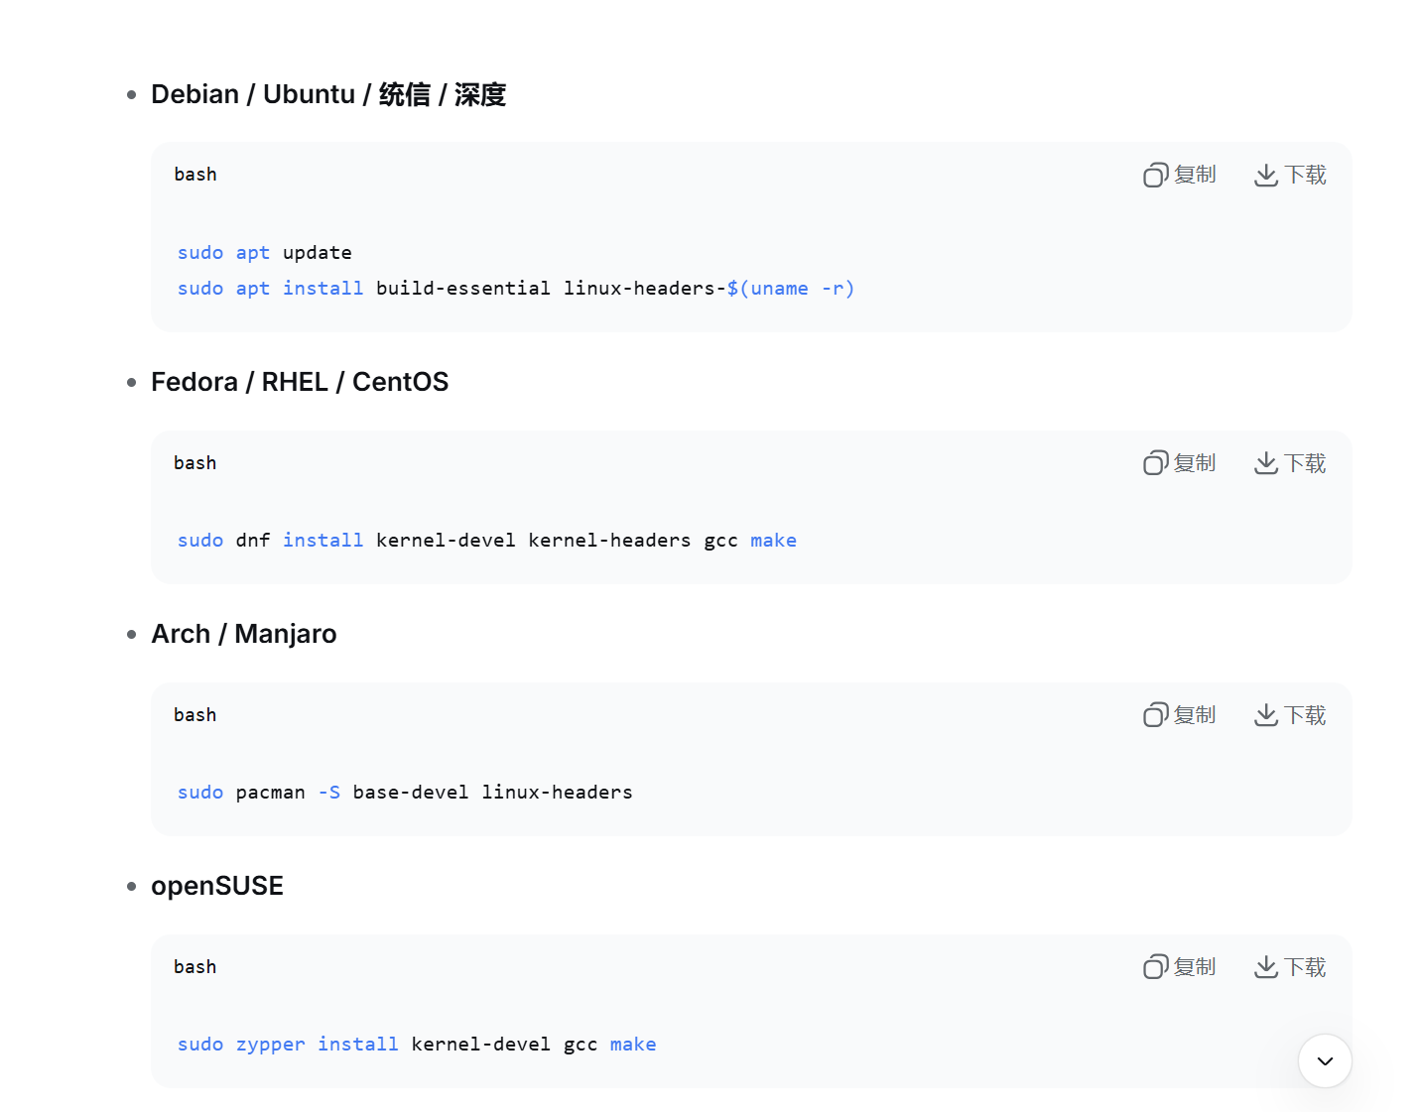Image resolution: width=1420 pixels, height=1112 pixels.
Task: Copy the Arch pacman code block
Action: point(1179,715)
